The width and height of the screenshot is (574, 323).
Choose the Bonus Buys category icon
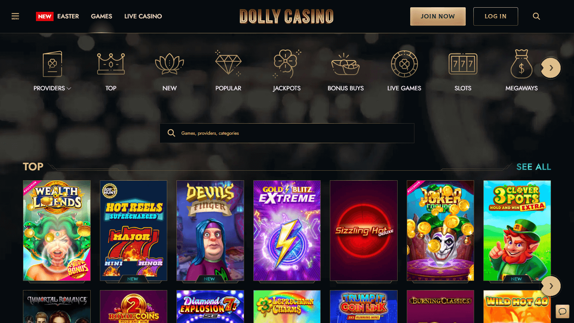coord(346,64)
